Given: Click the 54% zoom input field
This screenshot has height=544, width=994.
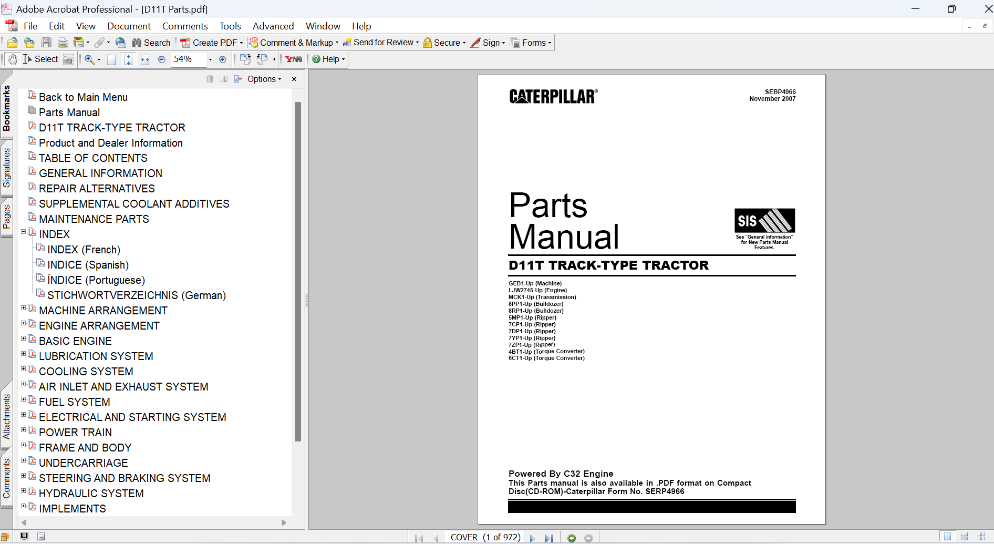Looking at the screenshot, I should (x=188, y=59).
